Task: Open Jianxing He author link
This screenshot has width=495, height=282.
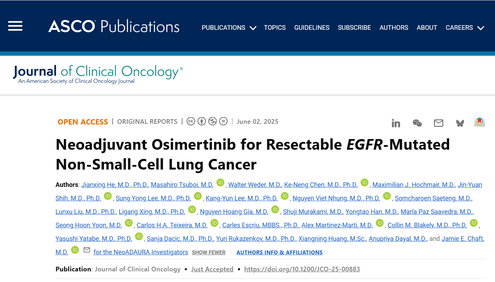Action: coord(115,185)
